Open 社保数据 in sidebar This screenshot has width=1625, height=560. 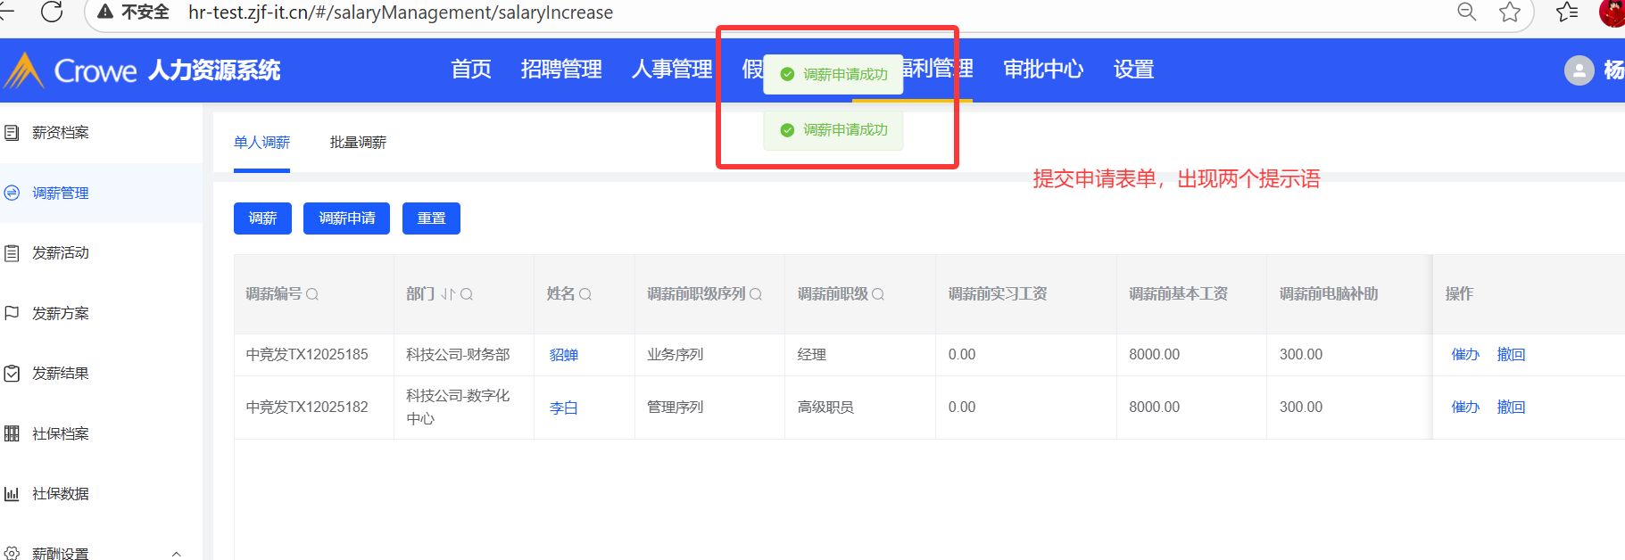point(61,493)
